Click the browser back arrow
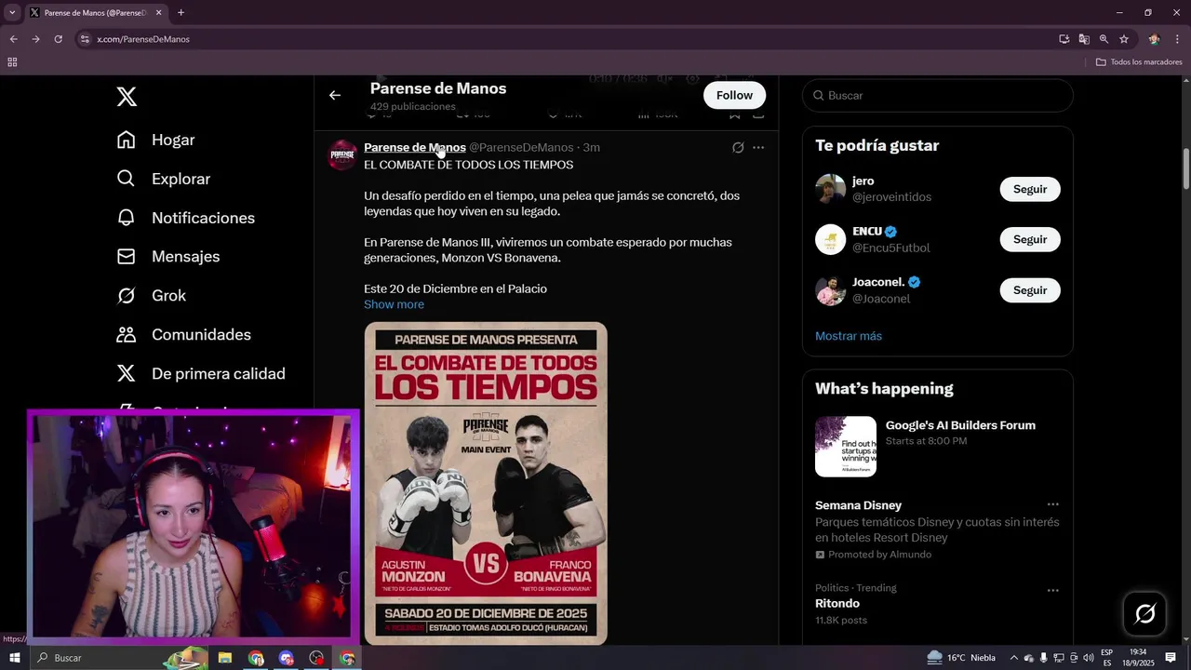Screen dimensions: 1191x670 [x=13, y=39]
